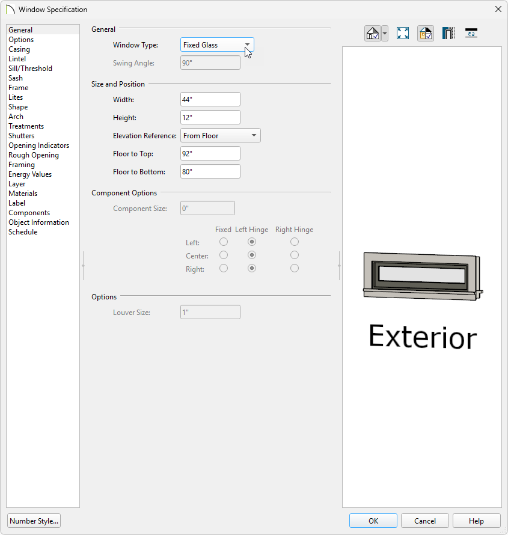This screenshot has height=535, width=508.
Task: Select Left Hinge radio for Right component
Action: click(252, 269)
